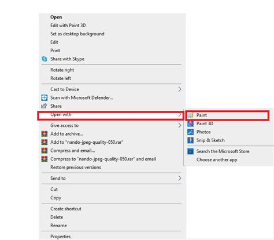This screenshot has height=240, width=274.
Task: Expand the Send to submenu arrow
Action: pos(180,178)
